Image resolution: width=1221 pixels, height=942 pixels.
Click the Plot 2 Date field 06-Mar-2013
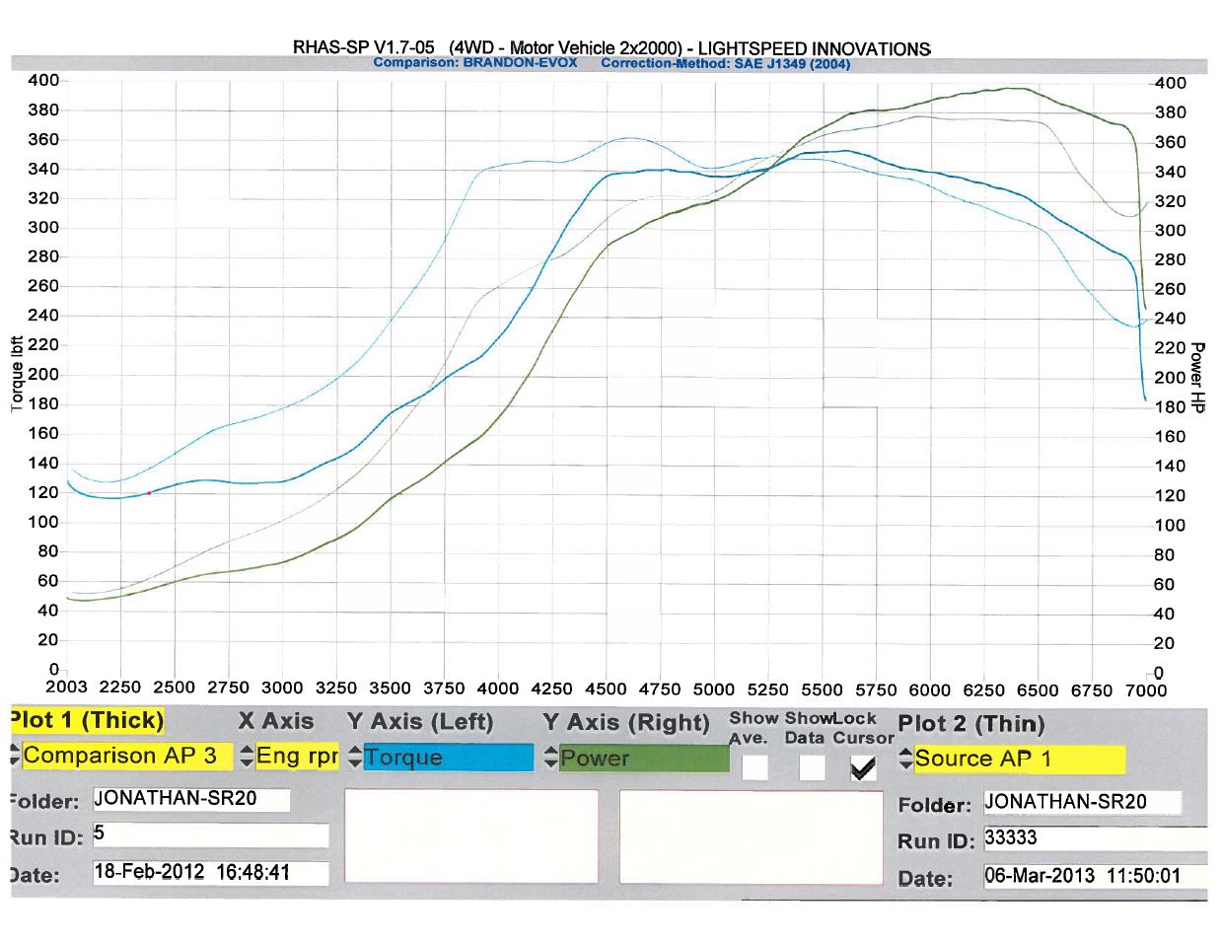coord(1095,876)
